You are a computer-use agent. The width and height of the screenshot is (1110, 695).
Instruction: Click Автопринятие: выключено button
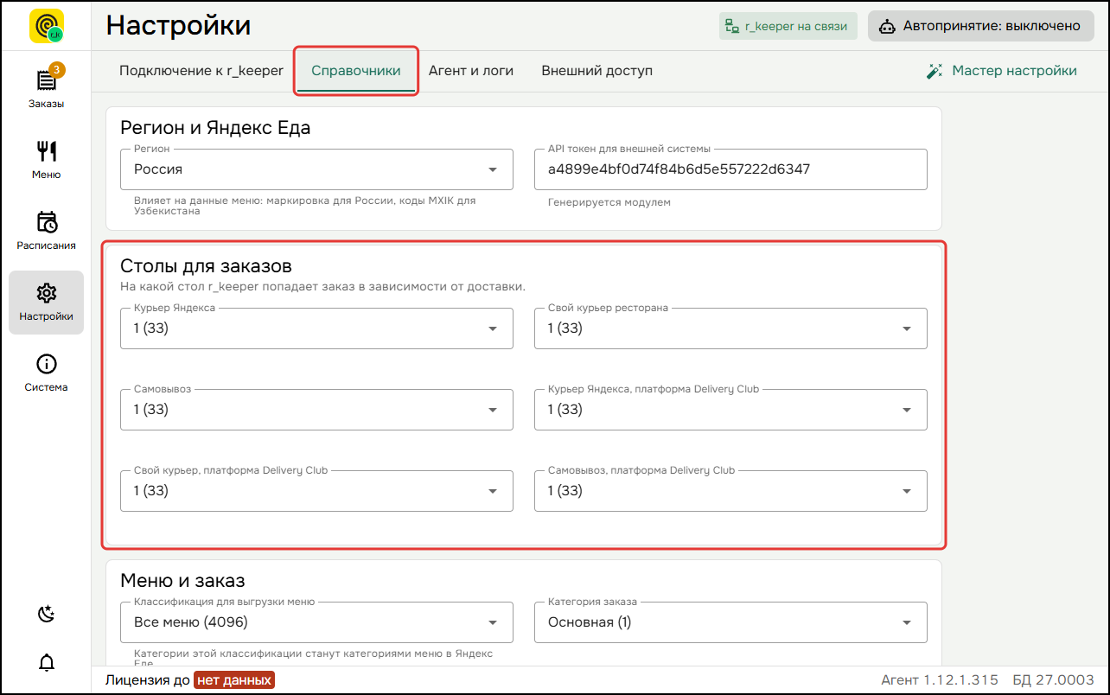click(x=981, y=26)
